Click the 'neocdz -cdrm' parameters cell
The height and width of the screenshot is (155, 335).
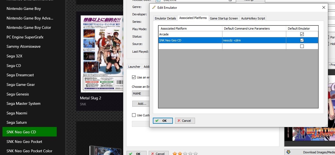[x=254, y=40]
